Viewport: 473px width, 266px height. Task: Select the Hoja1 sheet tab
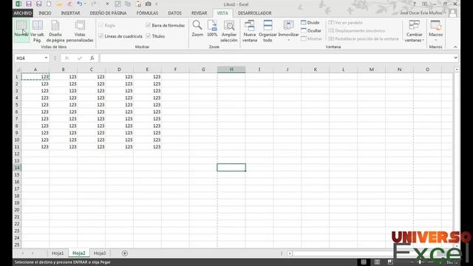58,253
